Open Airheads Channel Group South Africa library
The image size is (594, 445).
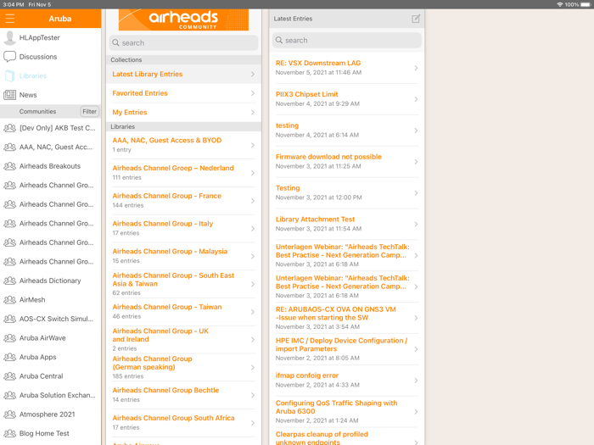click(x=184, y=423)
